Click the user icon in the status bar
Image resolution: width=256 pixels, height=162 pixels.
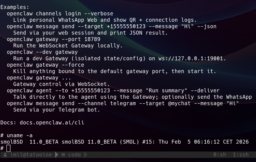click(x=5, y=155)
